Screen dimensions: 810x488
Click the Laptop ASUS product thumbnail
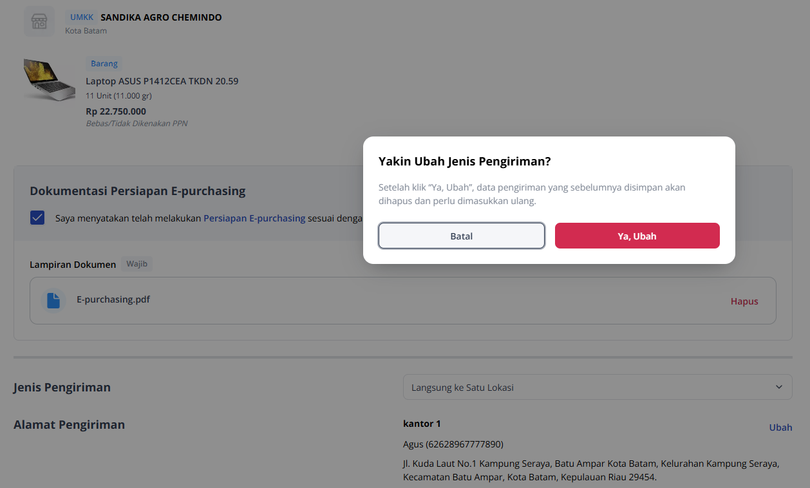click(50, 79)
